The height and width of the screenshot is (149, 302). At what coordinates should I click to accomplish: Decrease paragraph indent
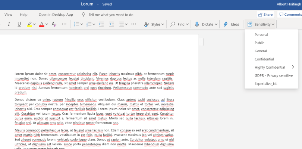pyautogui.click(x=101, y=24)
